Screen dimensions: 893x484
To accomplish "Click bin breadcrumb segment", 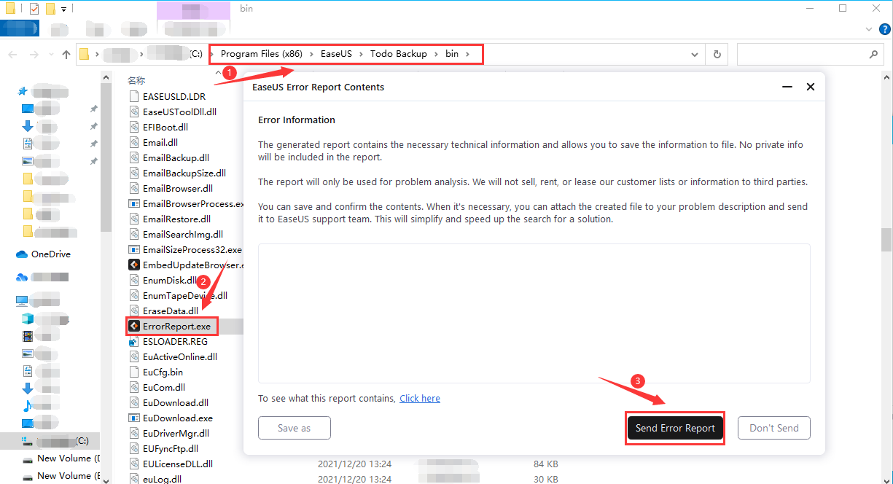I will 452,54.
